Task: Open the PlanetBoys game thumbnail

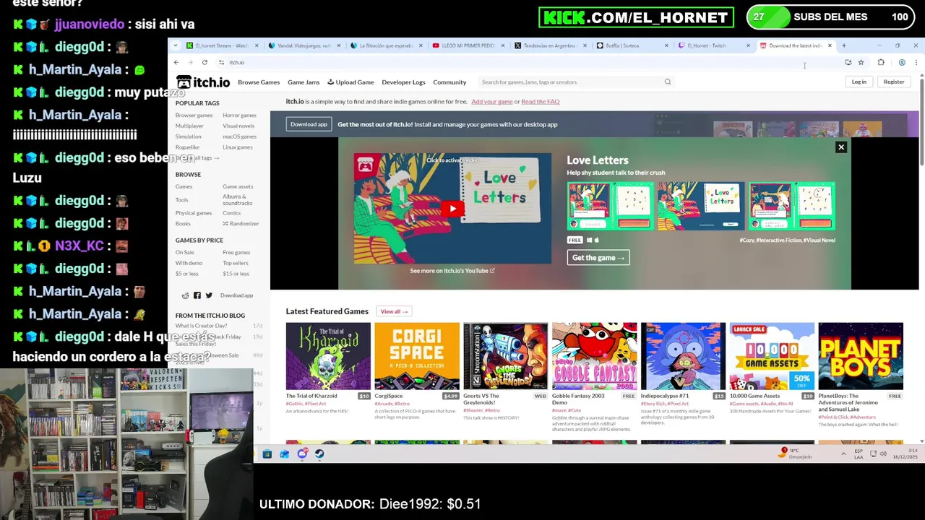Action: pyautogui.click(x=861, y=356)
